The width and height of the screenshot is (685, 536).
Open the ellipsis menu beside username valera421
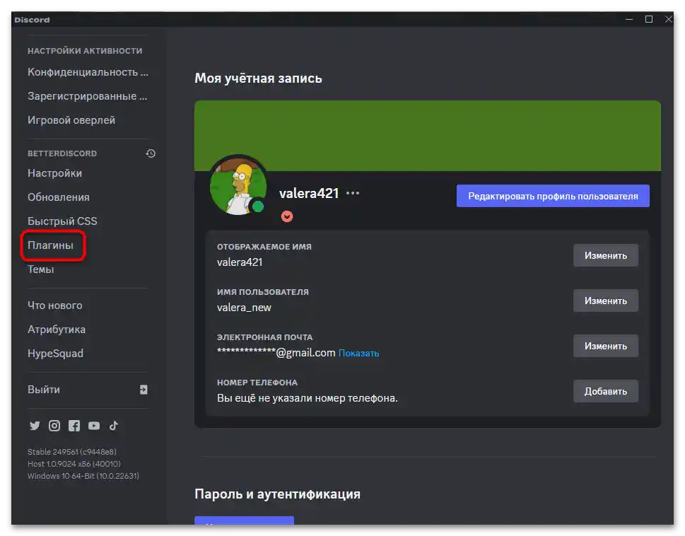352,192
